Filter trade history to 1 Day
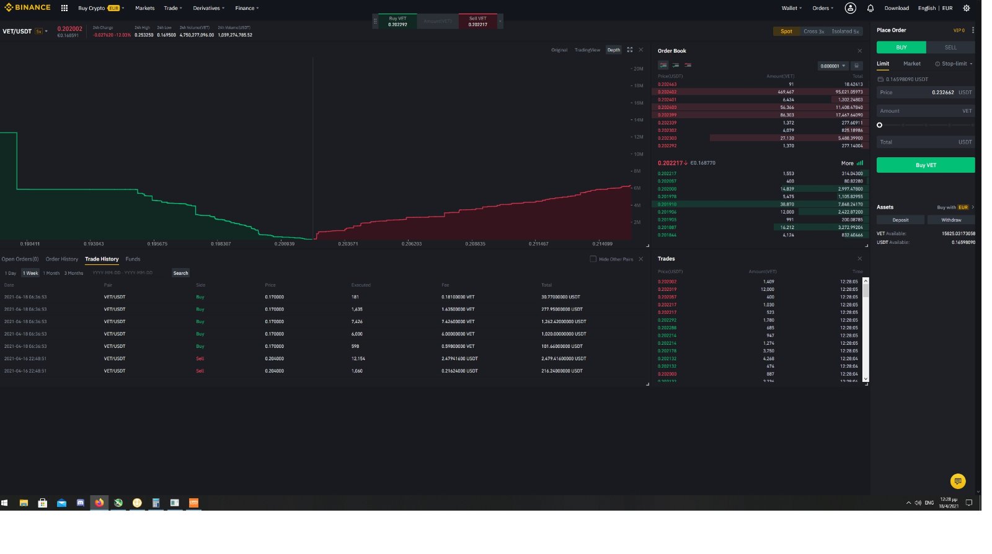Image resolution: width=992 pixels, height=554 pixels. pos(11,273)
